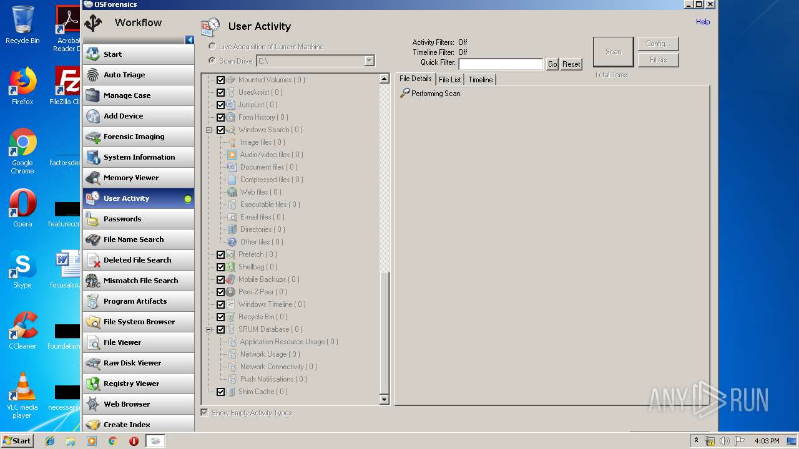Select User Activity workflow item

pyautogui.click(x=138, y=198)
